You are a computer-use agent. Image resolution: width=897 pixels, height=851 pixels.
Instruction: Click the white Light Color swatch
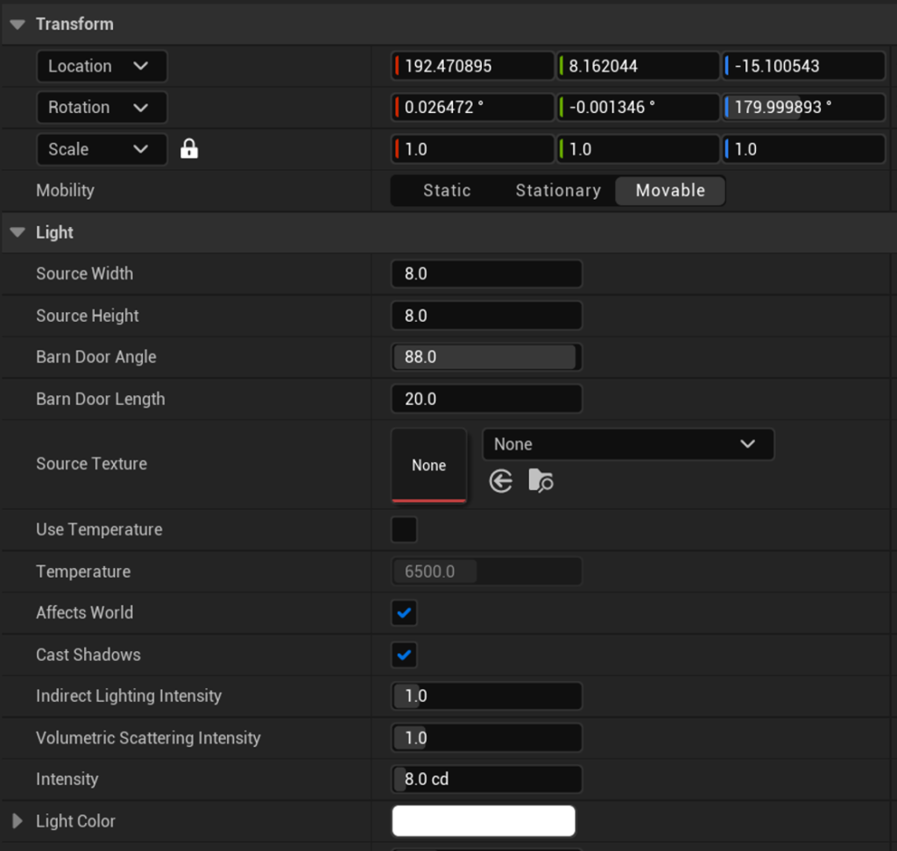(484, 821)
